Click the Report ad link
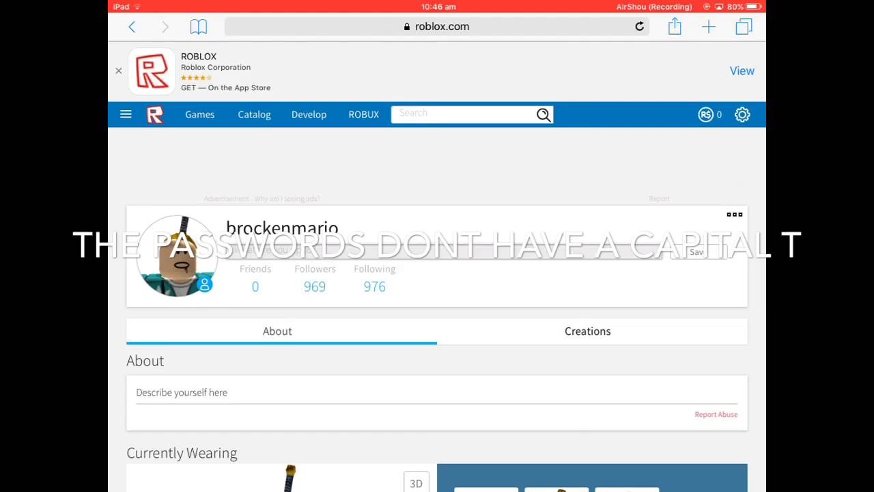Viewport: 874px width, 492px height. [x=659, y=199]
